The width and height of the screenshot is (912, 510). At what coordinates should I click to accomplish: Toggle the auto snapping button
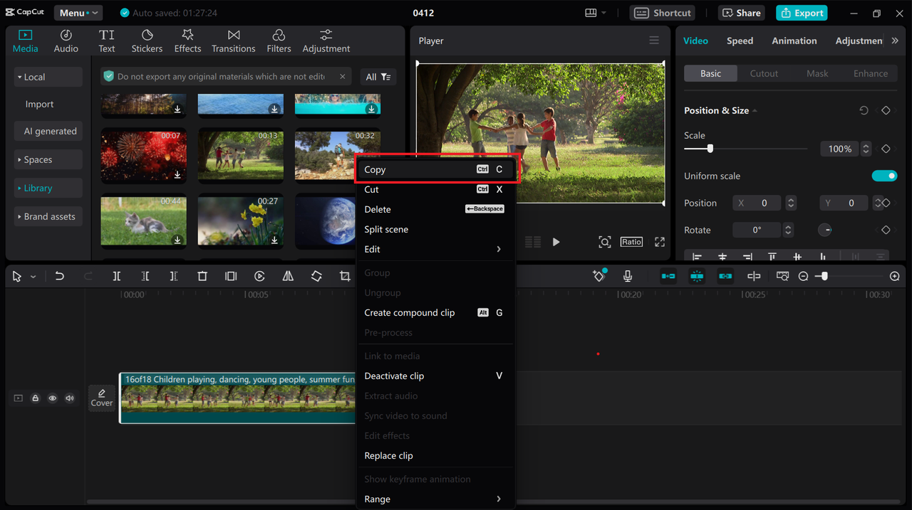(x=697, y=276)
